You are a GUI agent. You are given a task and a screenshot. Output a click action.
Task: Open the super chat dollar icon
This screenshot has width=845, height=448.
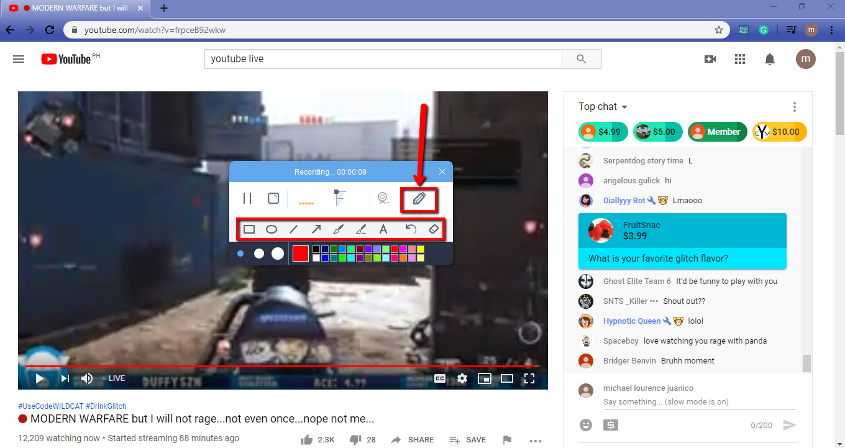(x=611, y=426)
